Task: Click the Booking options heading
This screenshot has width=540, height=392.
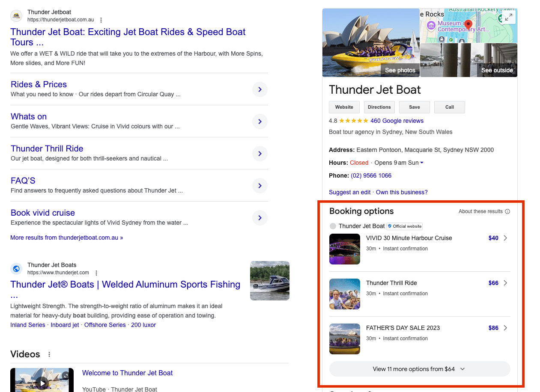Action: (361, 211)
